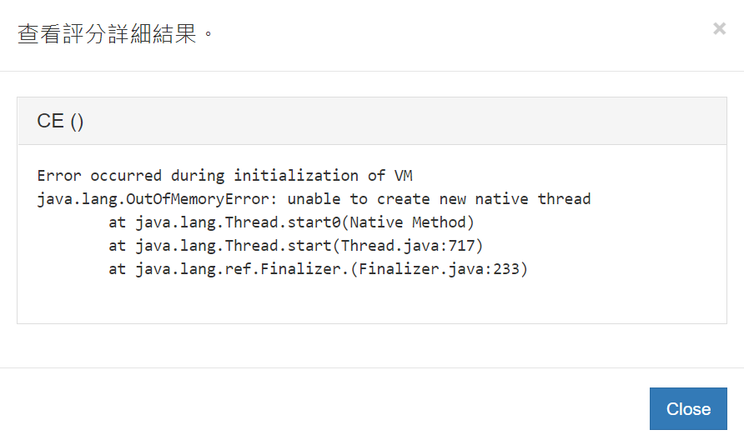
Task: Click the word "thread" ending second line
Action: [x=564, y=199]
